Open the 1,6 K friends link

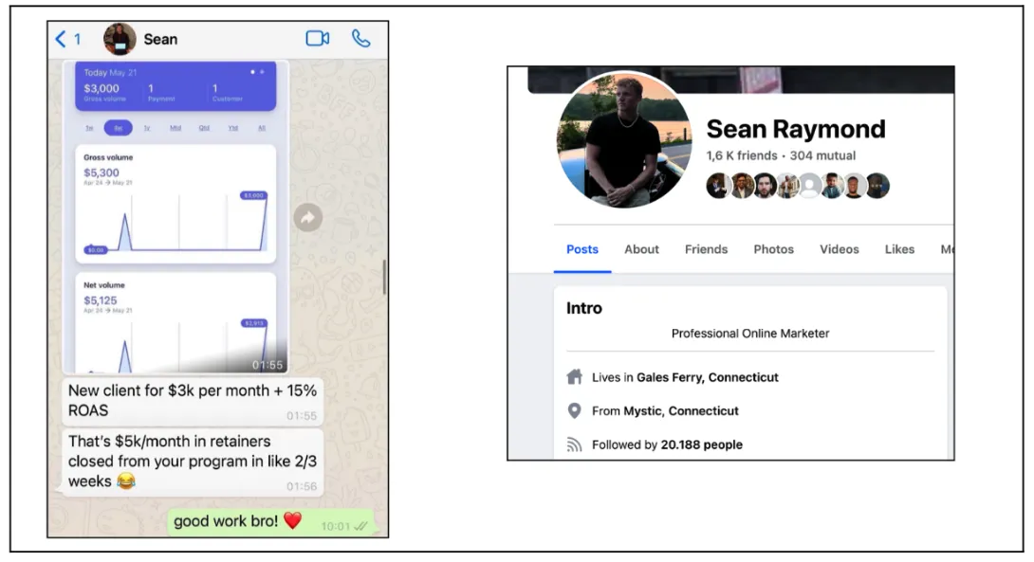pos(742,156)
